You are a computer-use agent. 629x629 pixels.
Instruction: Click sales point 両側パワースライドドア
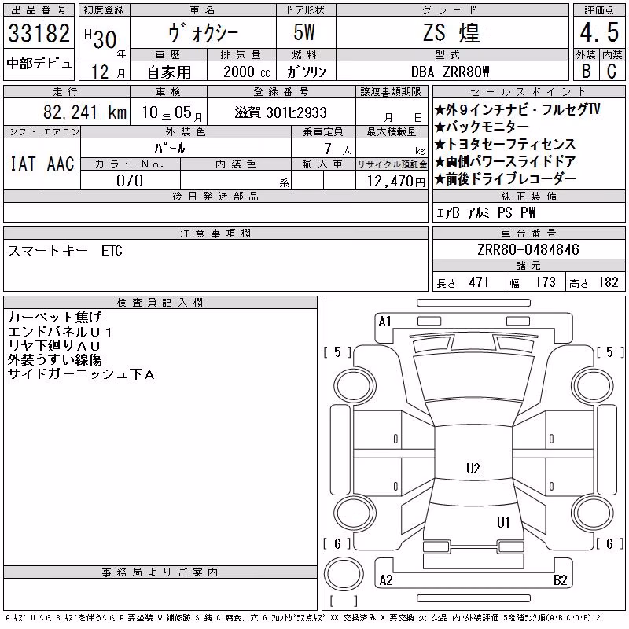[506, 161]
